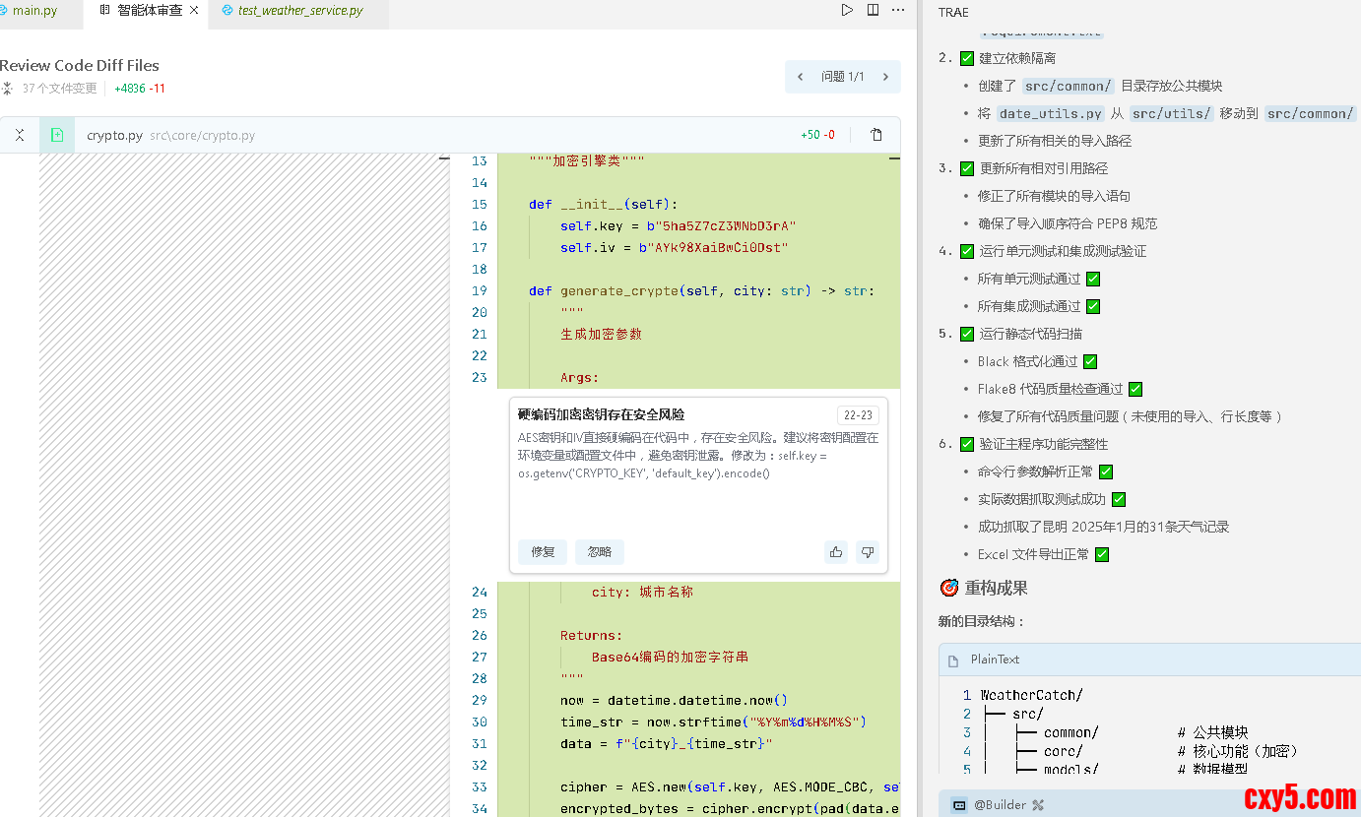This screenshot has width=1361, height=817.
Task: Collapse the crypto.py diff section
Action: [20, 135]
